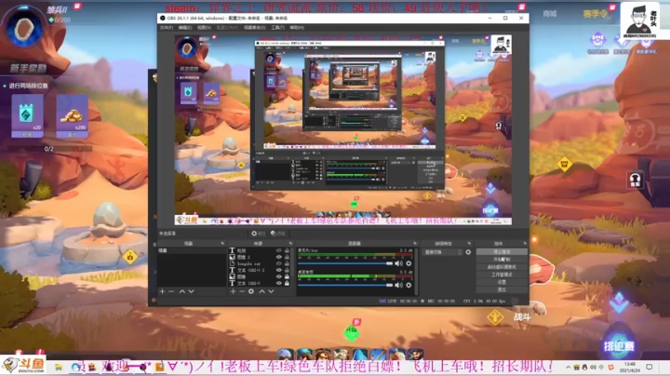Open File Explorer on the taskbar
The width and height of the screenshot is (670, 376).
click(59, 367)
